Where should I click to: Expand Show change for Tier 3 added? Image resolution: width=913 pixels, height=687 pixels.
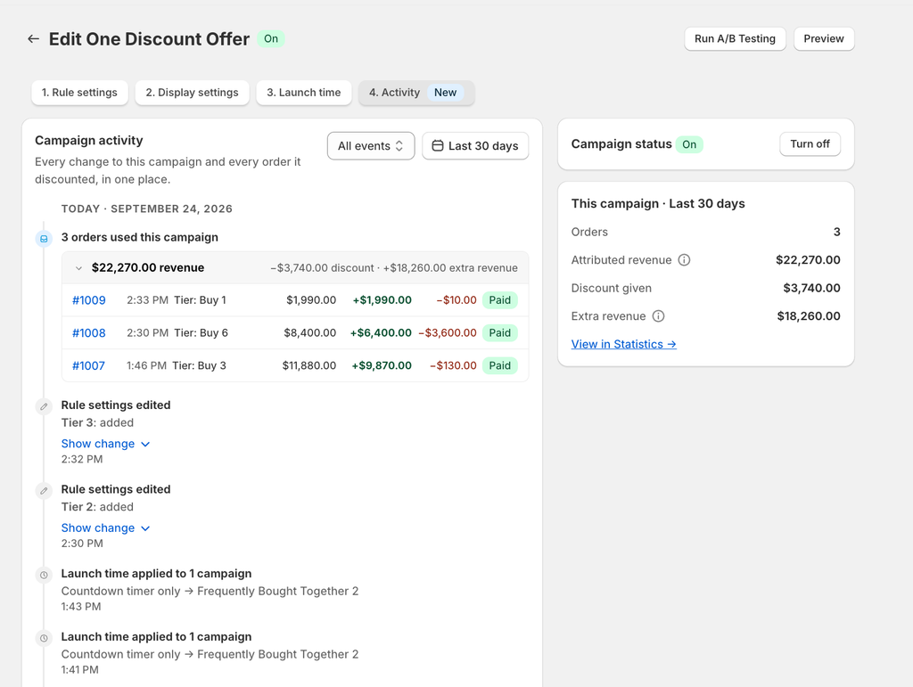[x=105, y=444]
